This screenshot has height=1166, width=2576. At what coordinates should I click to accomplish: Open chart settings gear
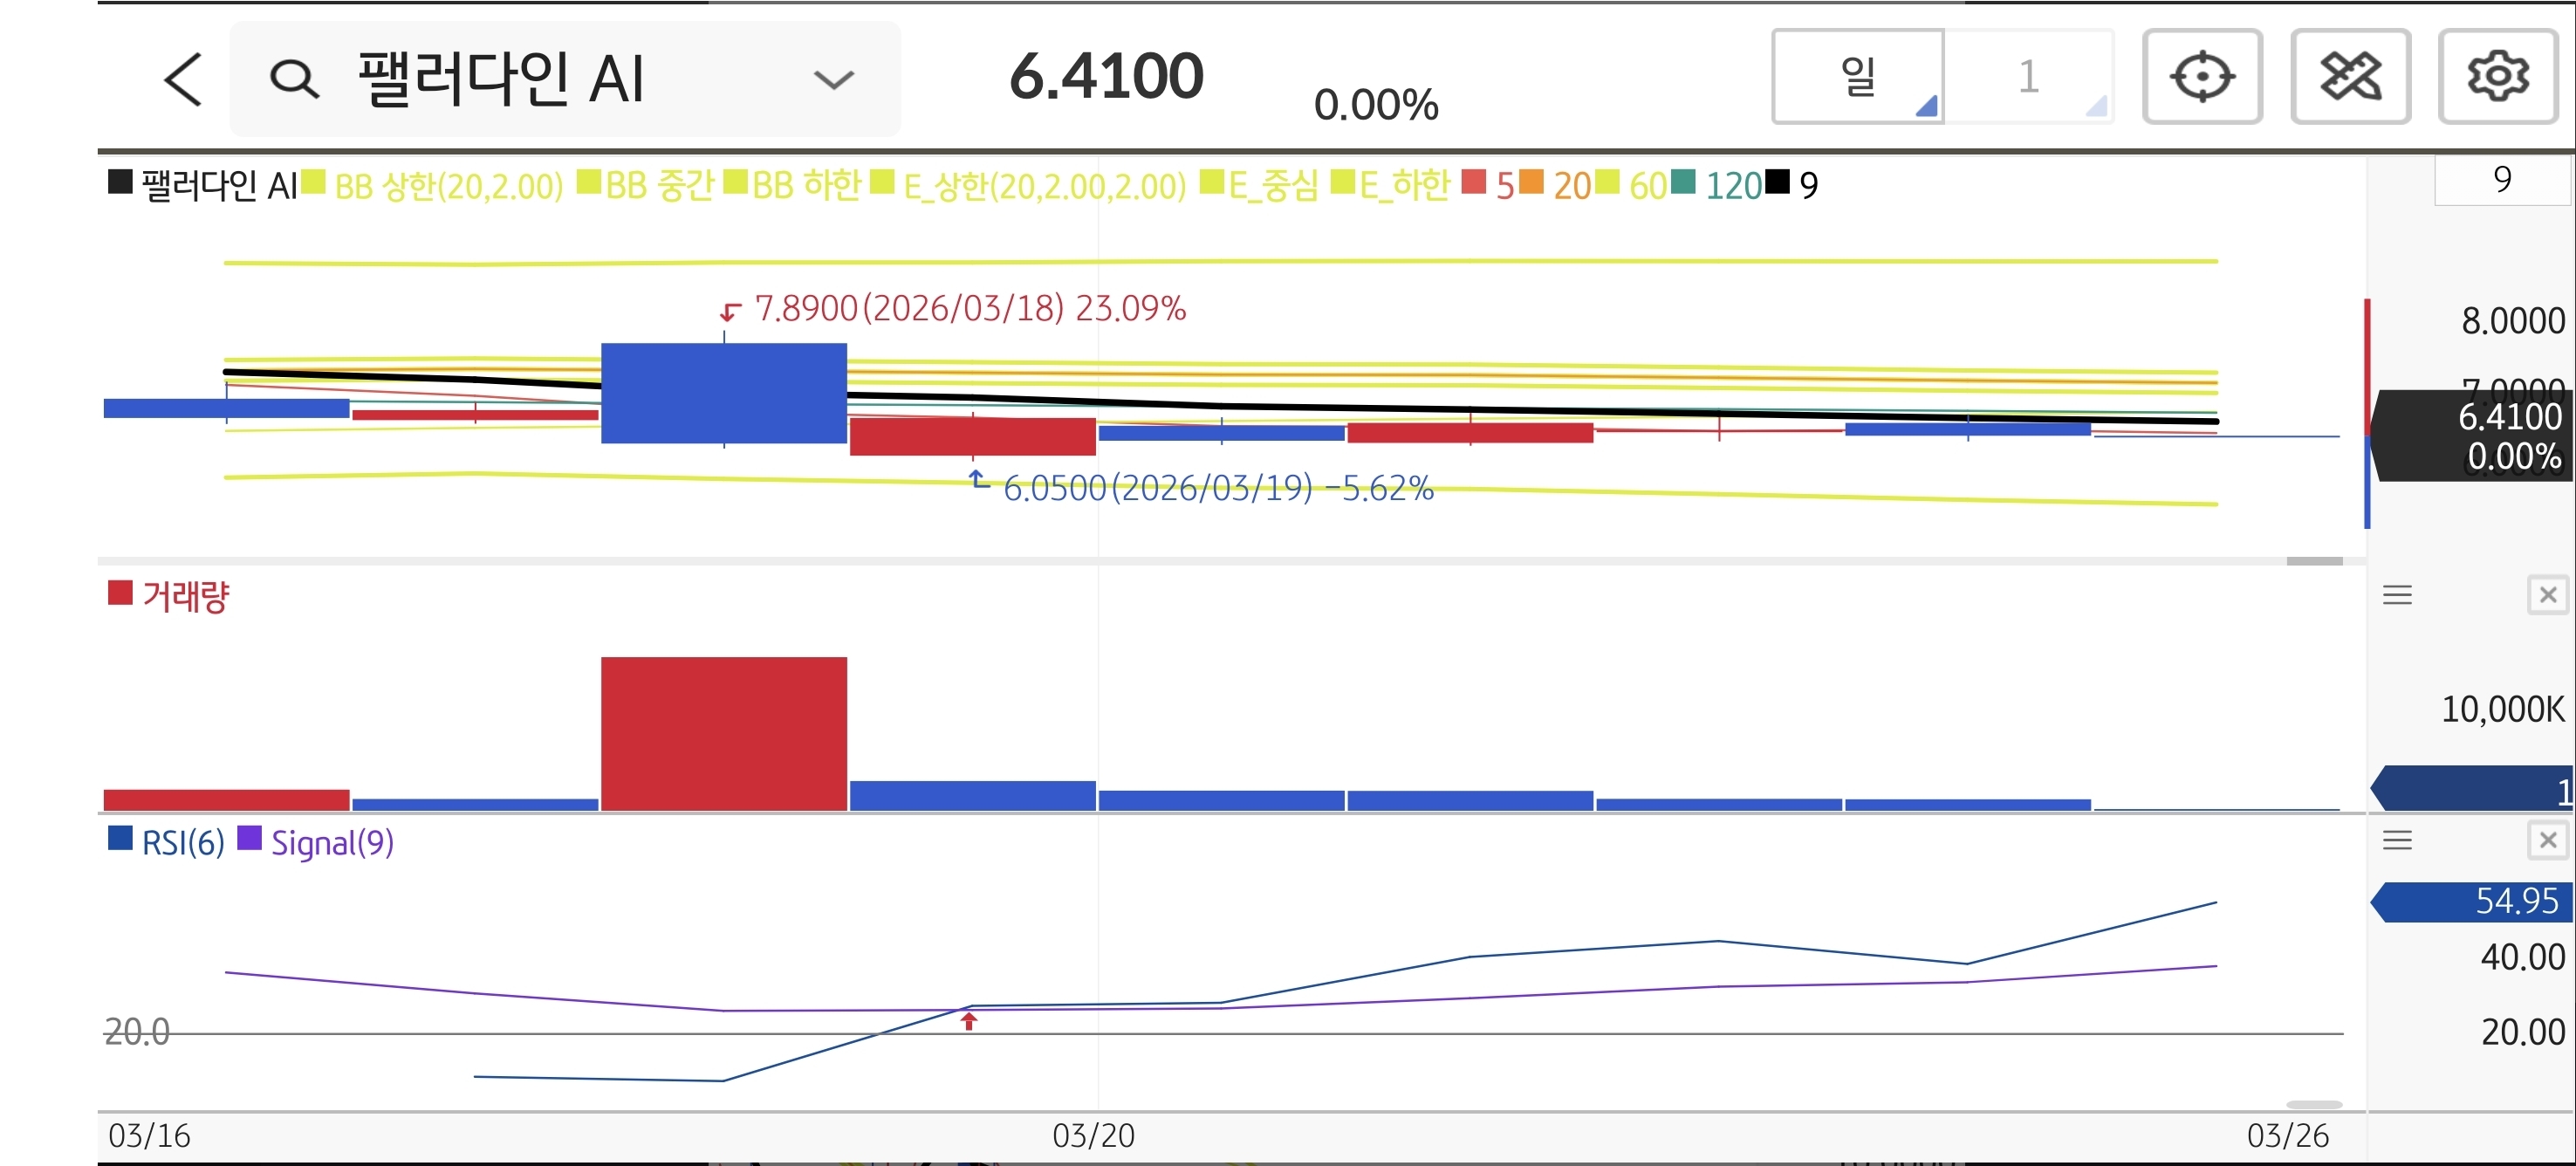[x=2497, y=77]
